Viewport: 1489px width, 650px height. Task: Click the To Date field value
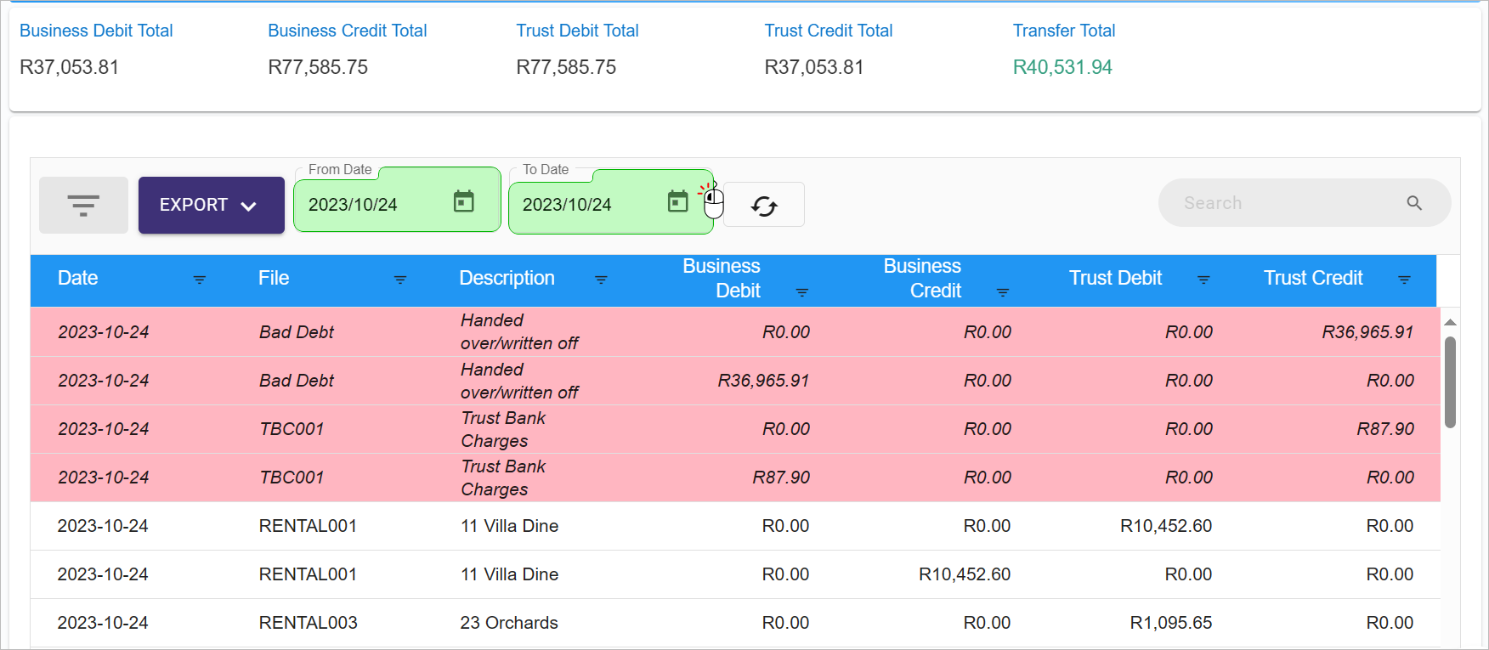click(567, 205)
